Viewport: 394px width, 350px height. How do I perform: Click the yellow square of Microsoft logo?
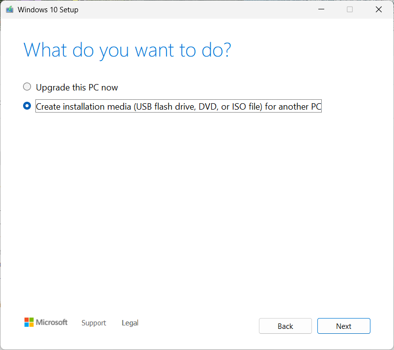(x=31, y=324)
